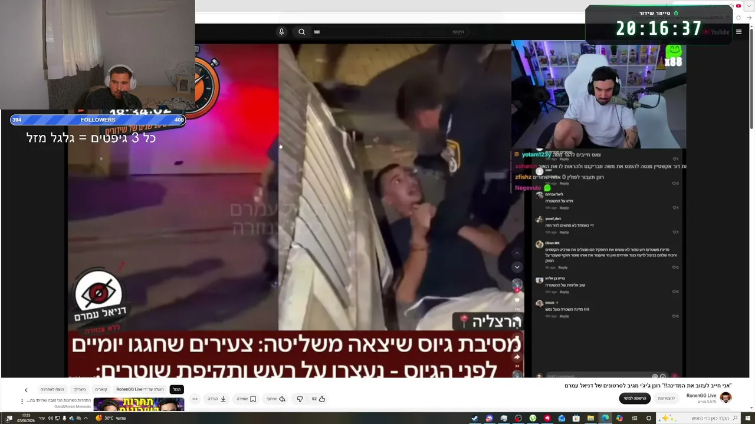This screenshot has height=424, width=755.
Task: Open the uTorrent icon on the taskbar
Action: point(533,418)
